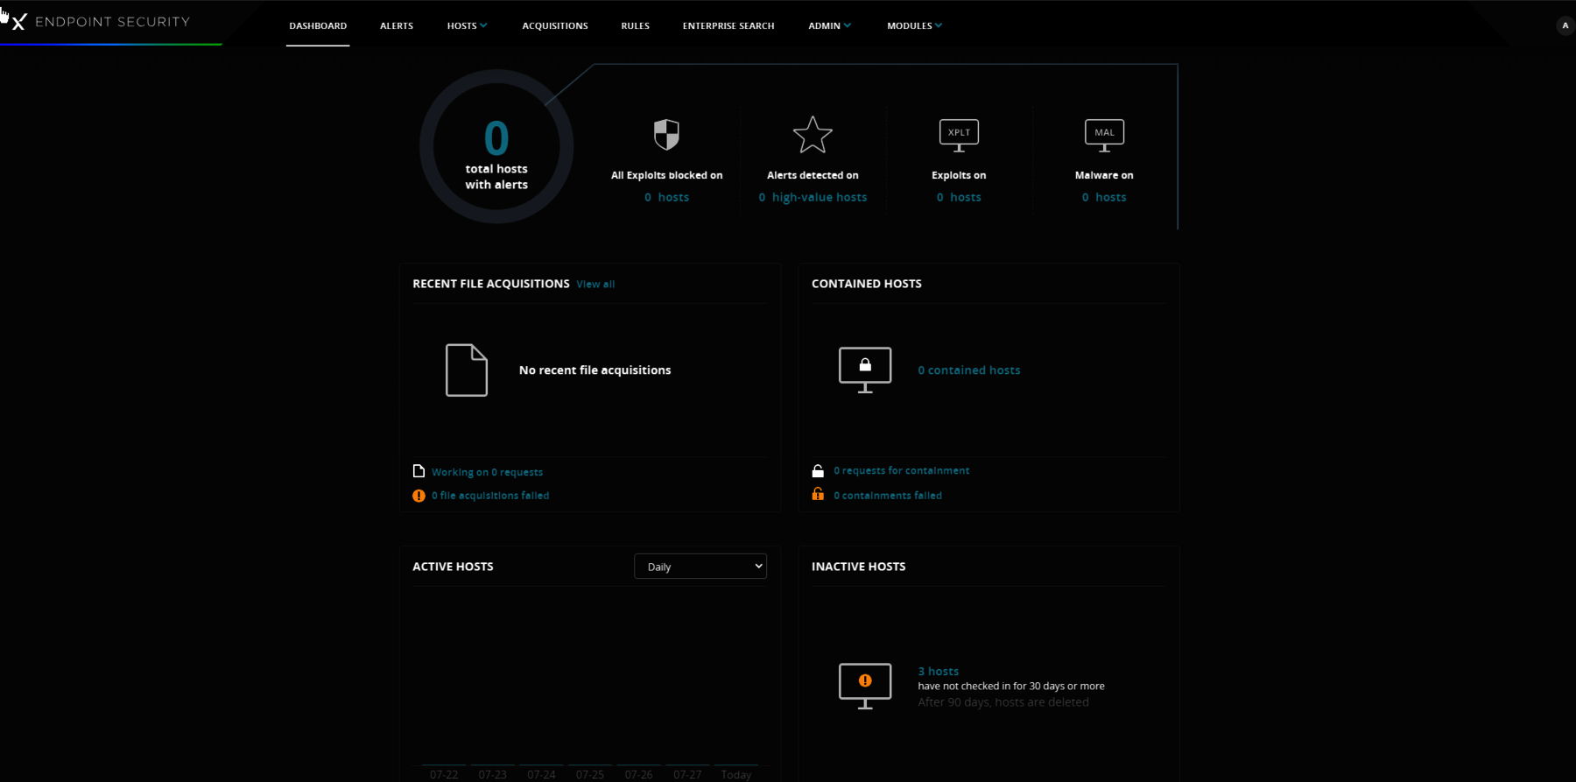Click the Endpoint Security logo
The width and height of the screenshot is (1576, 782).
102,22
